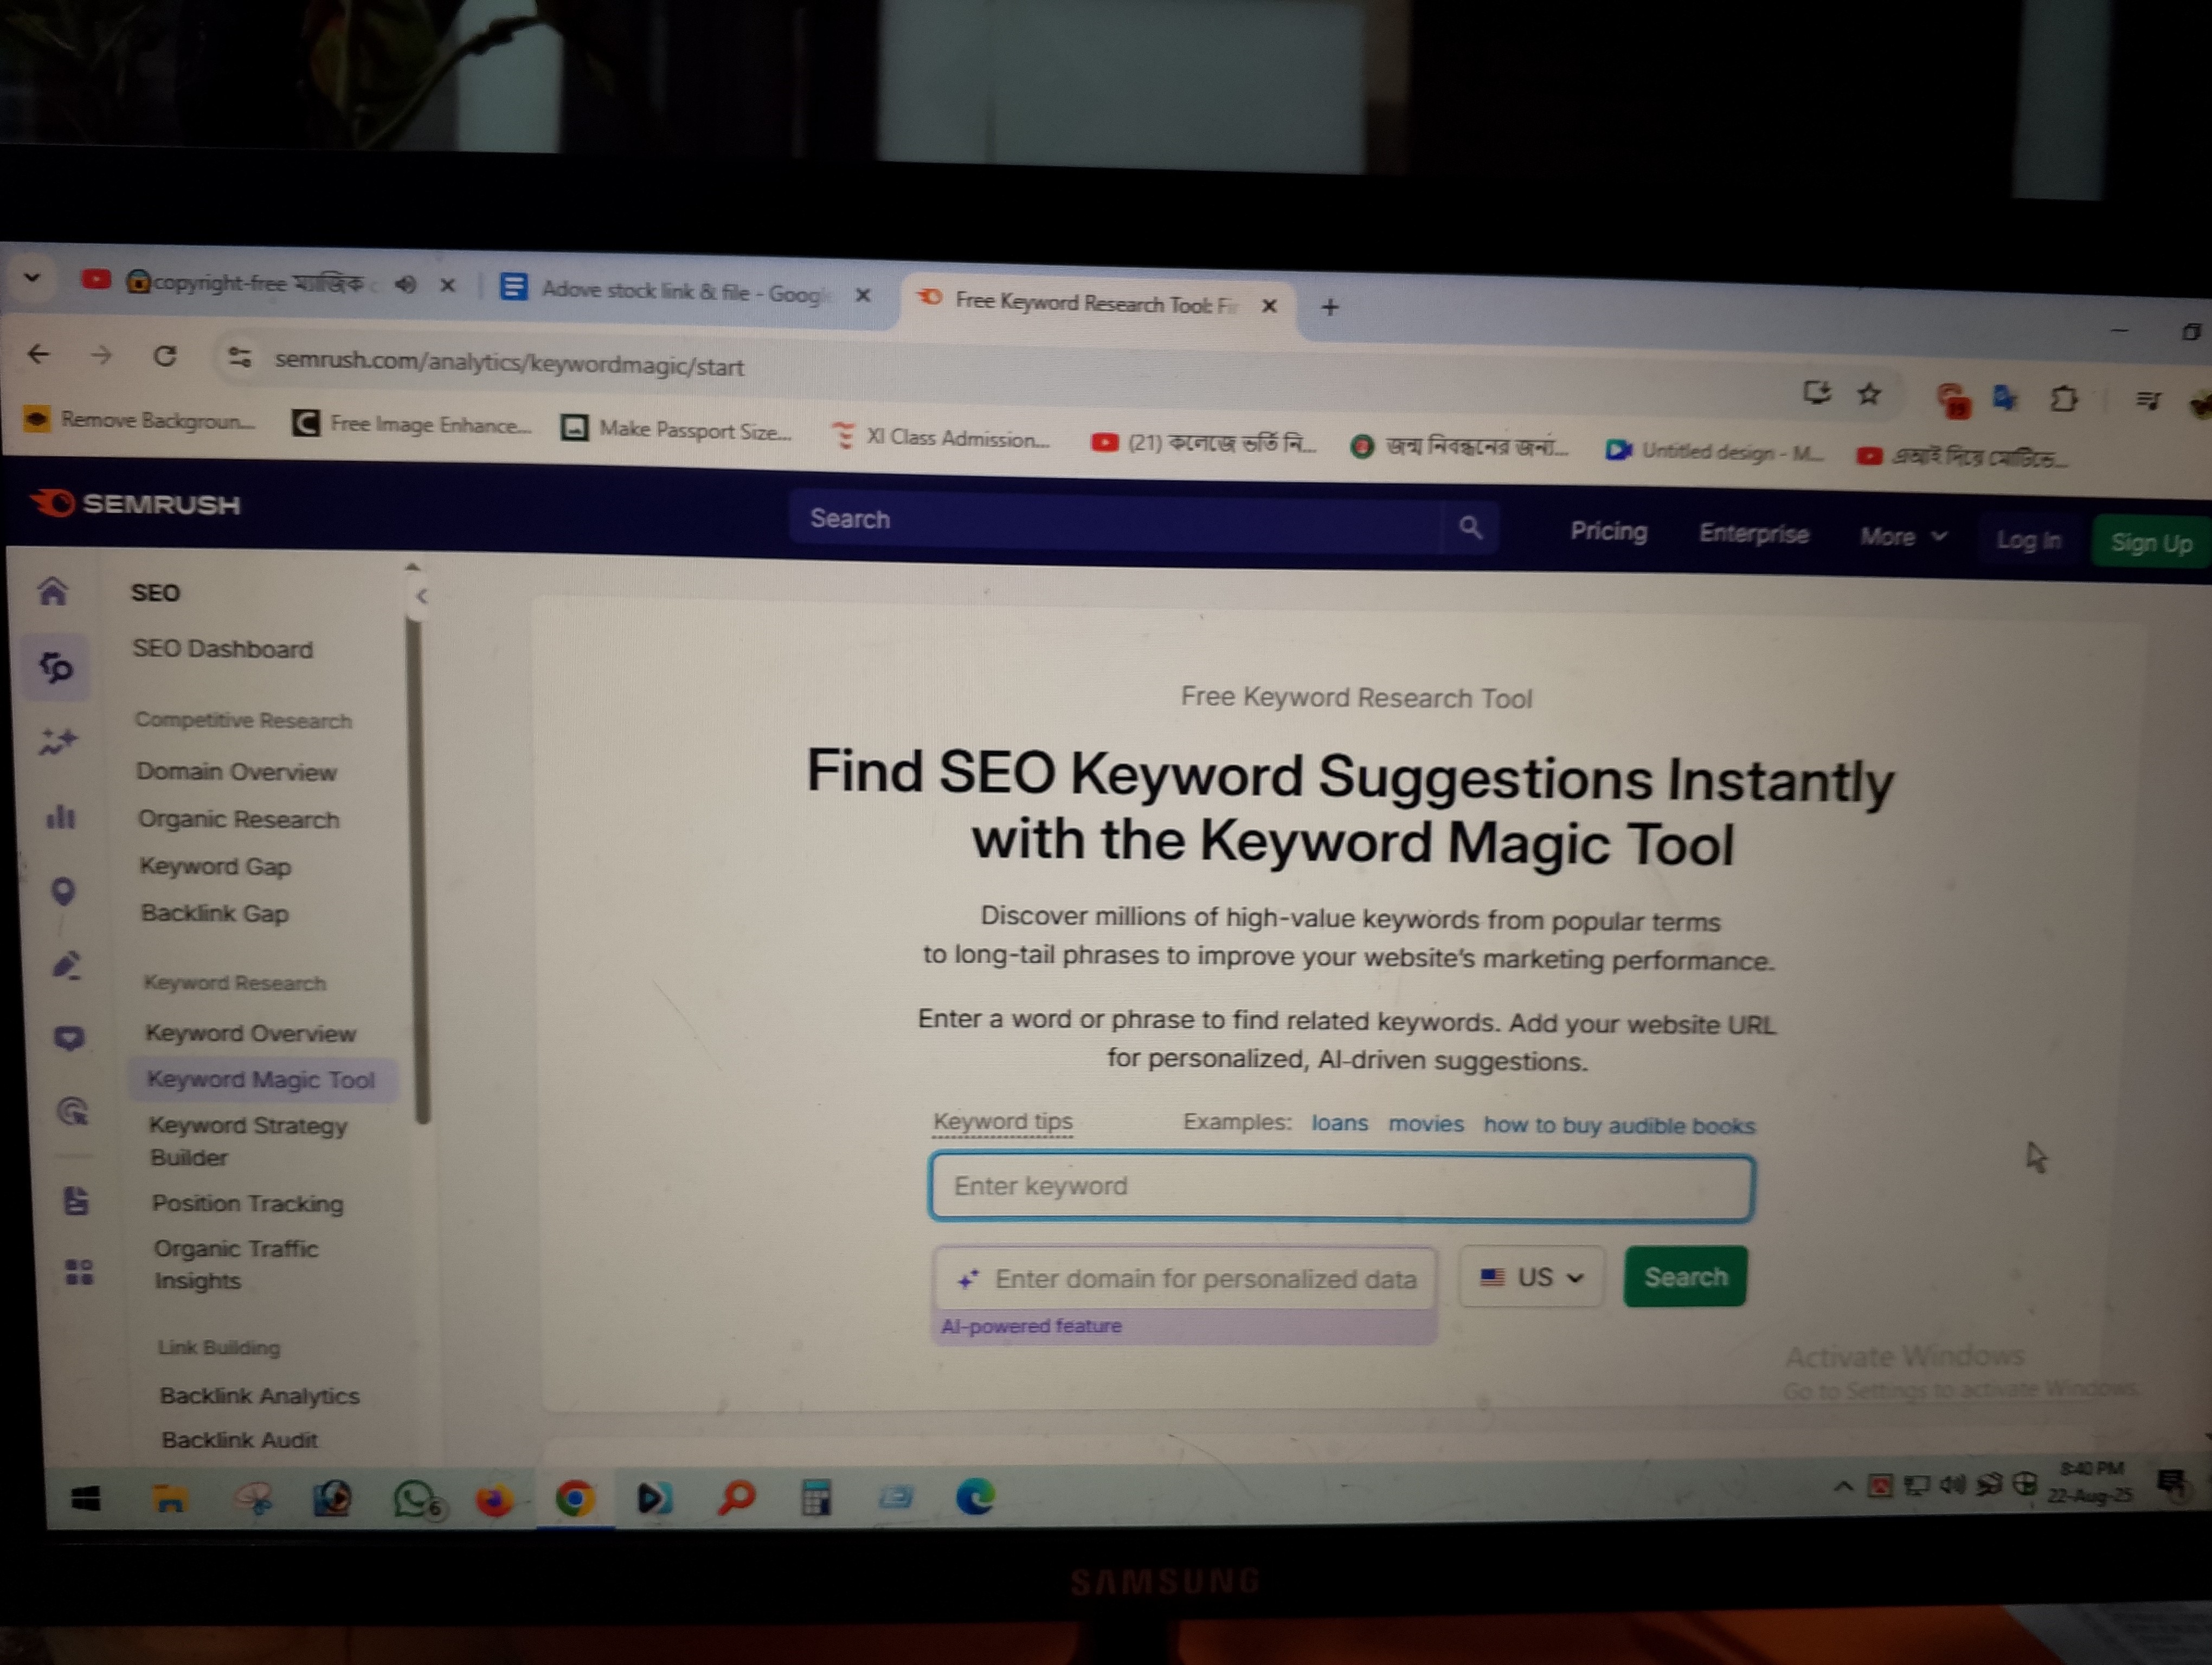Select the SEO toolkit sidebar icon
The image size is (2212, 1665).
click(56, 667)
